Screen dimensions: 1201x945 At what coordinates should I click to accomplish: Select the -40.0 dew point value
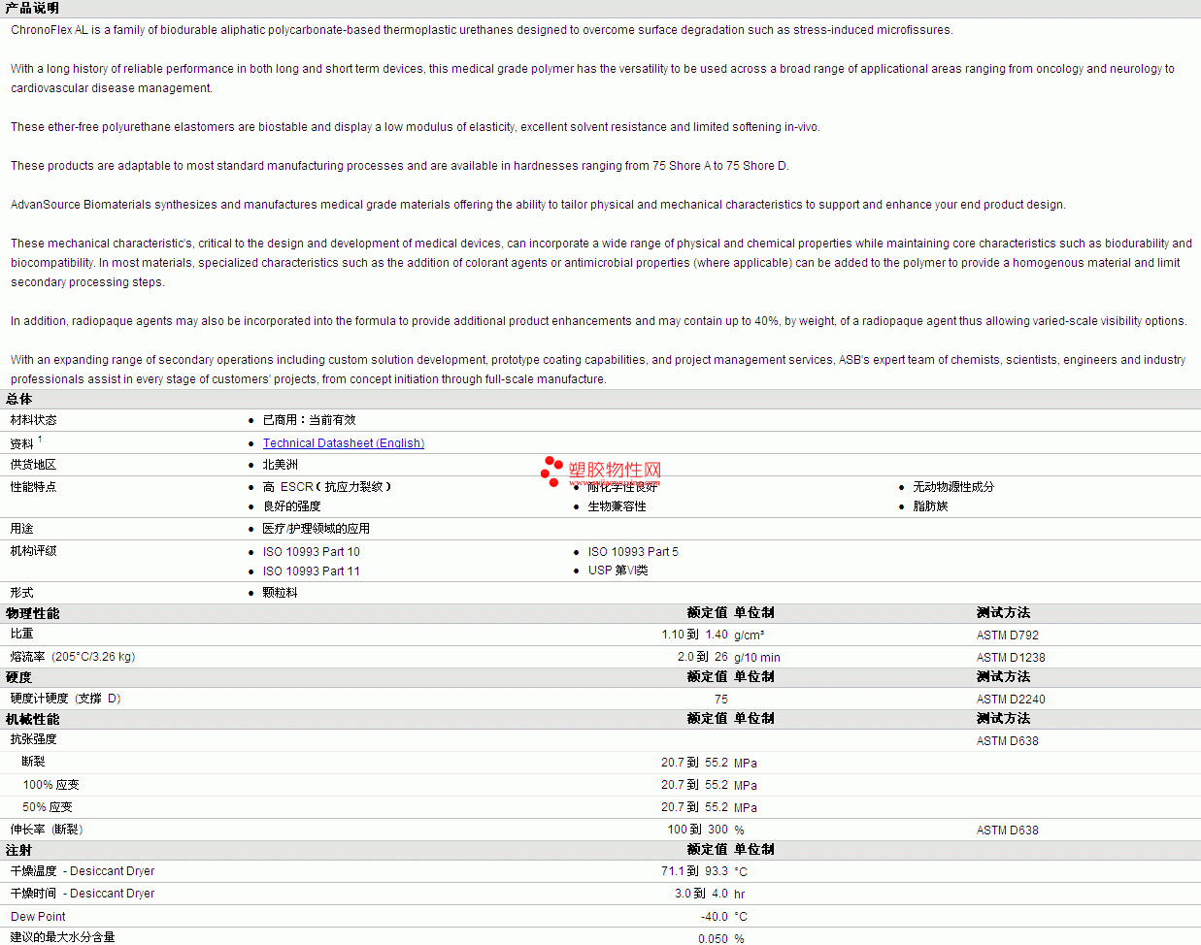715,917
